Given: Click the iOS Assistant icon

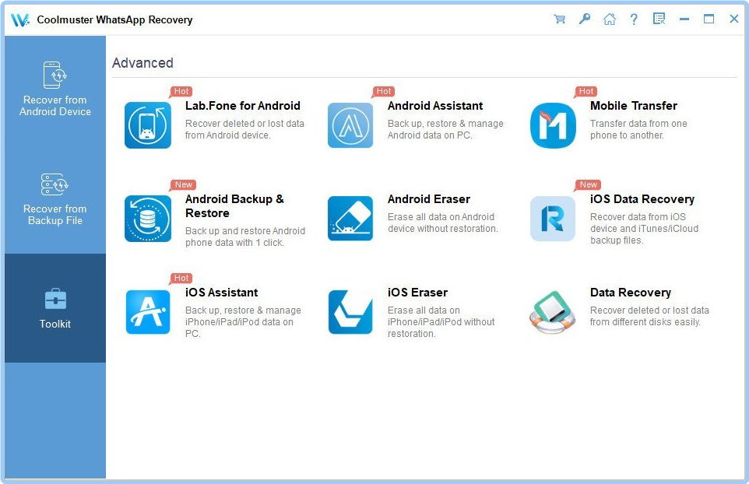Looking at the screenshot, I should click(x=148, y=312).
